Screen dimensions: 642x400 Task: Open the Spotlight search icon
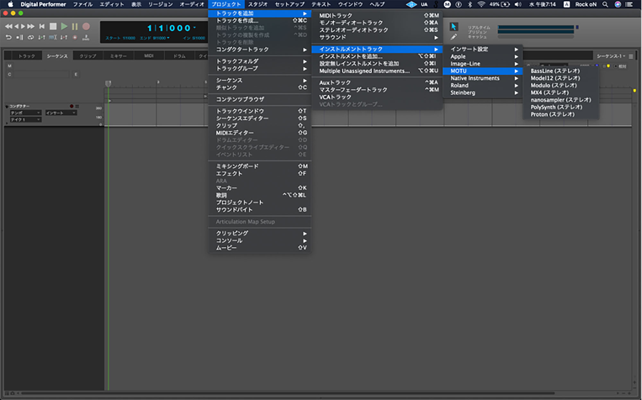[605, 4]
